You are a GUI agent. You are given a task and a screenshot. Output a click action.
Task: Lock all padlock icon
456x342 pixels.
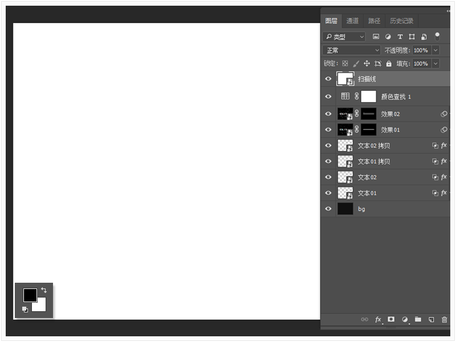click(389, 63)
